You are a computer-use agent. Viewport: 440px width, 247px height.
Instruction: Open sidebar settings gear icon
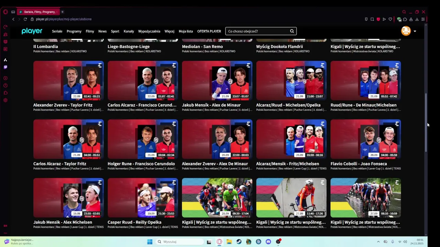(5, 100)
